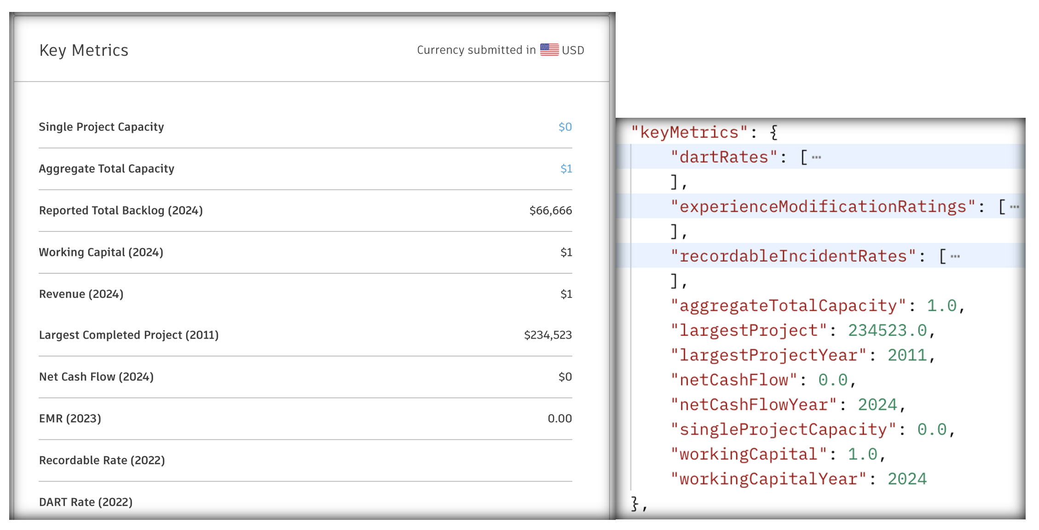Click the Recordable Rate (2022) label
Viewport: 1039px width, 530px height.
tap(102, 461)
